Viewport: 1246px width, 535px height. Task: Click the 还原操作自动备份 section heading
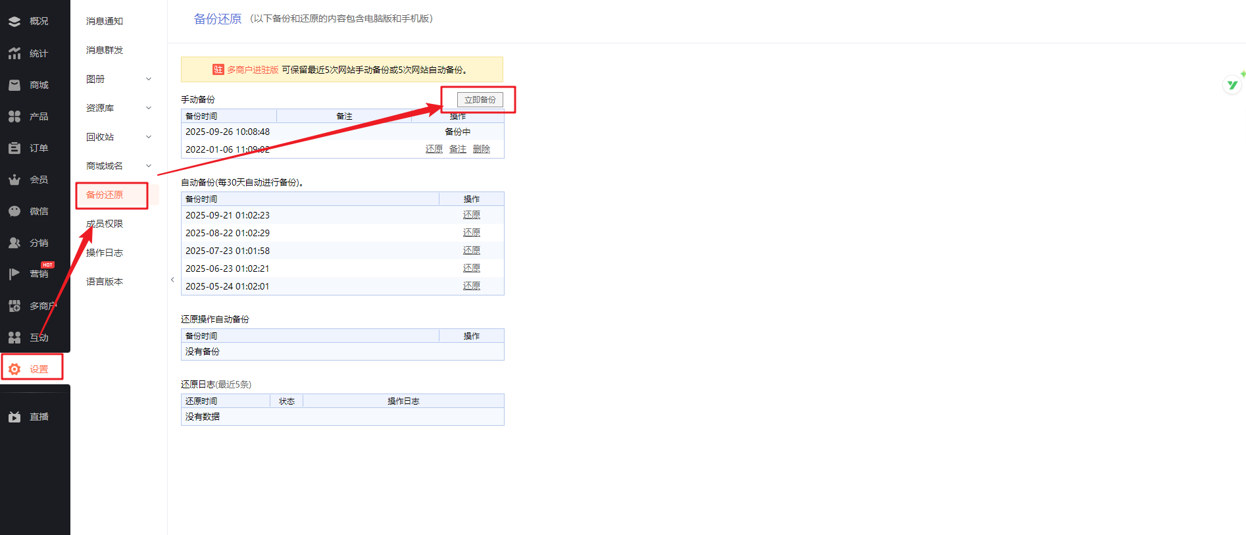point(215,319)
